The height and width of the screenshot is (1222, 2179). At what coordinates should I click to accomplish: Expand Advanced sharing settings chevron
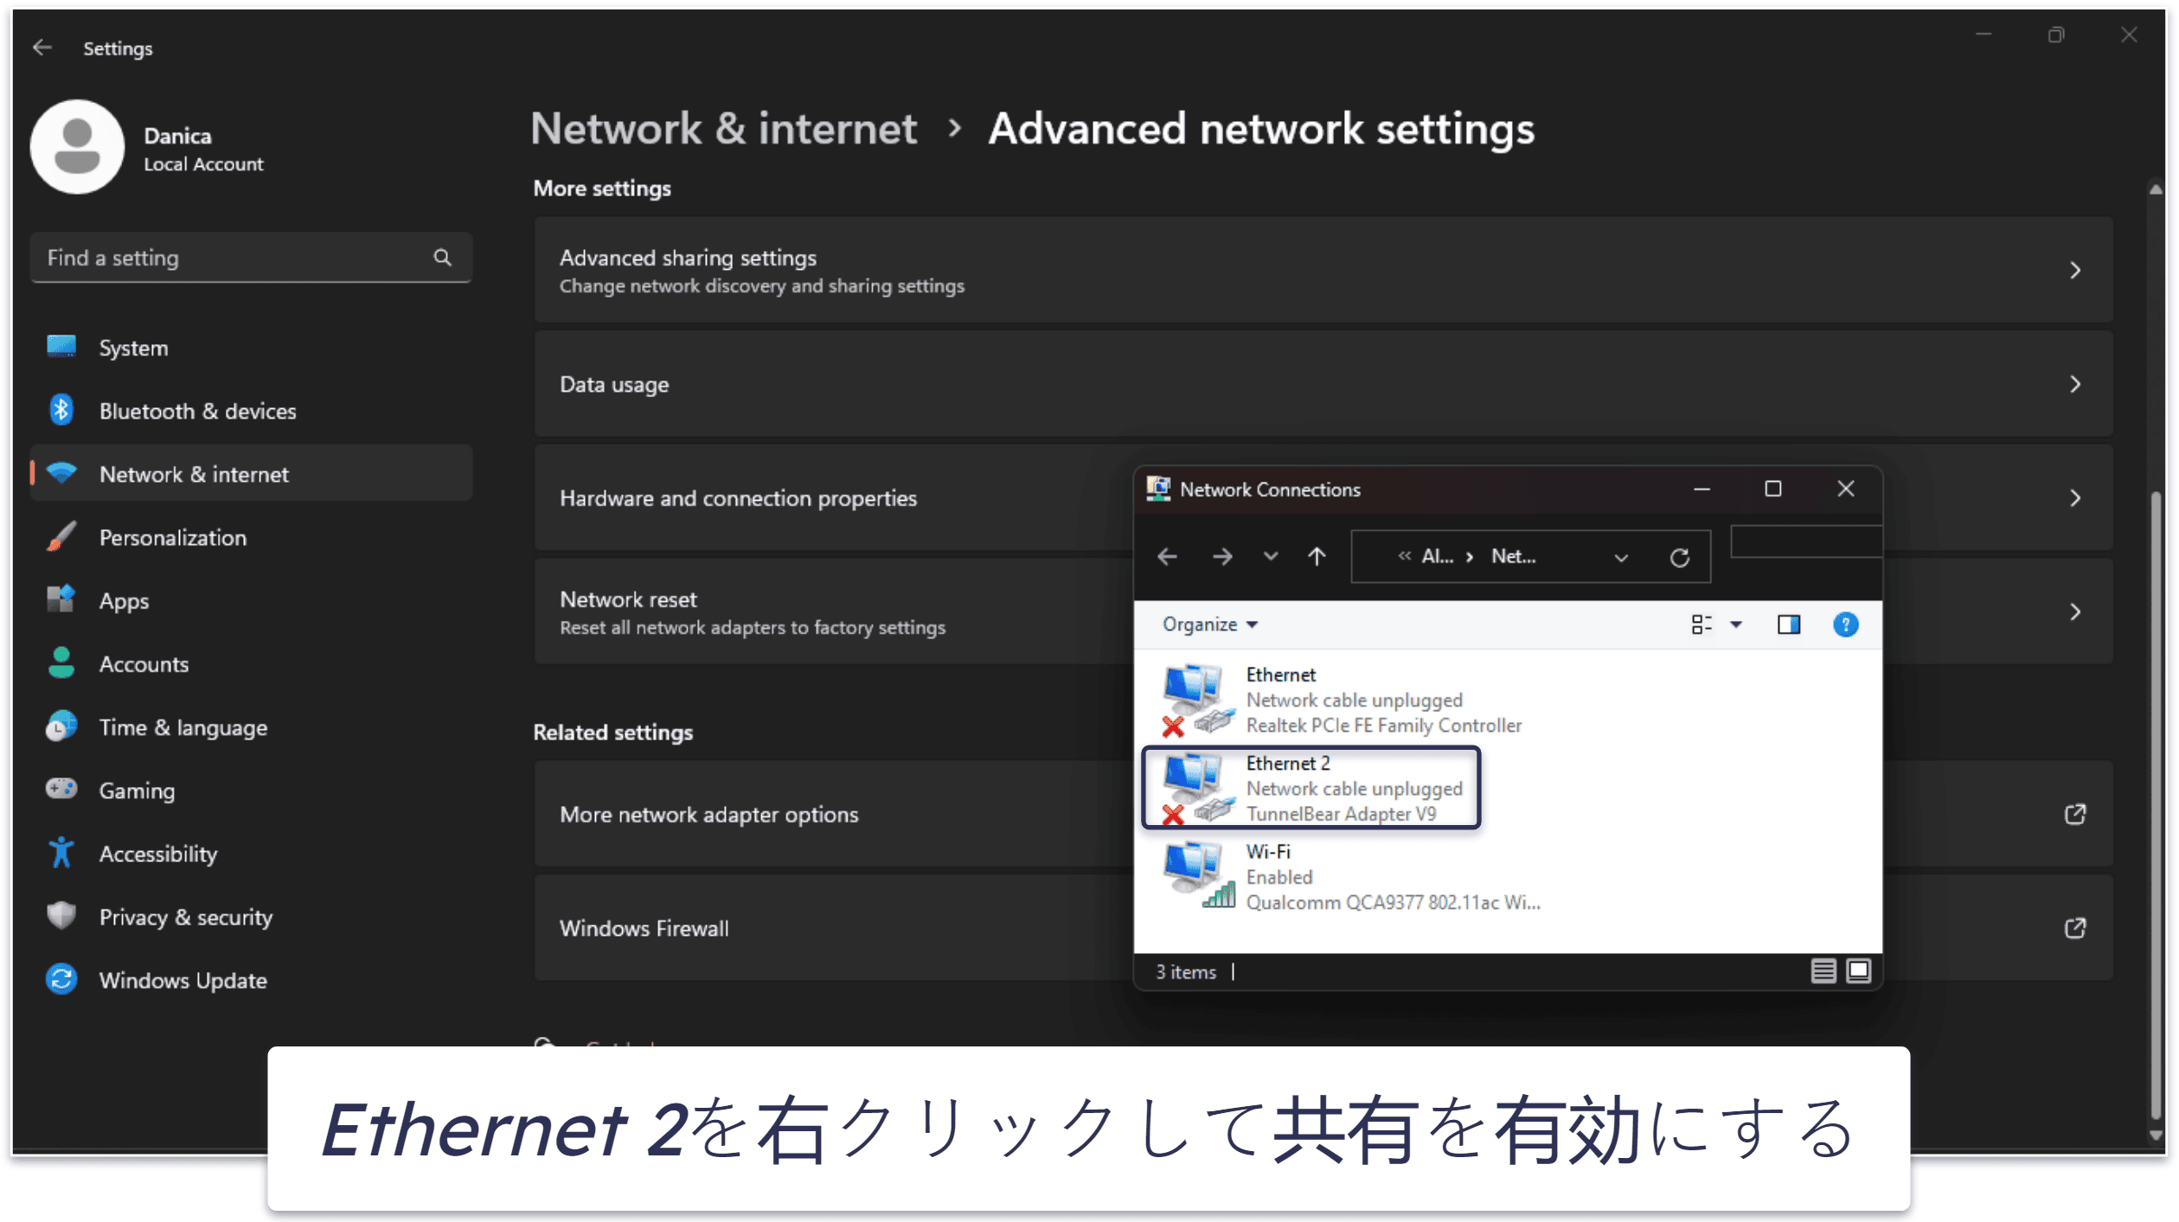2074,271
